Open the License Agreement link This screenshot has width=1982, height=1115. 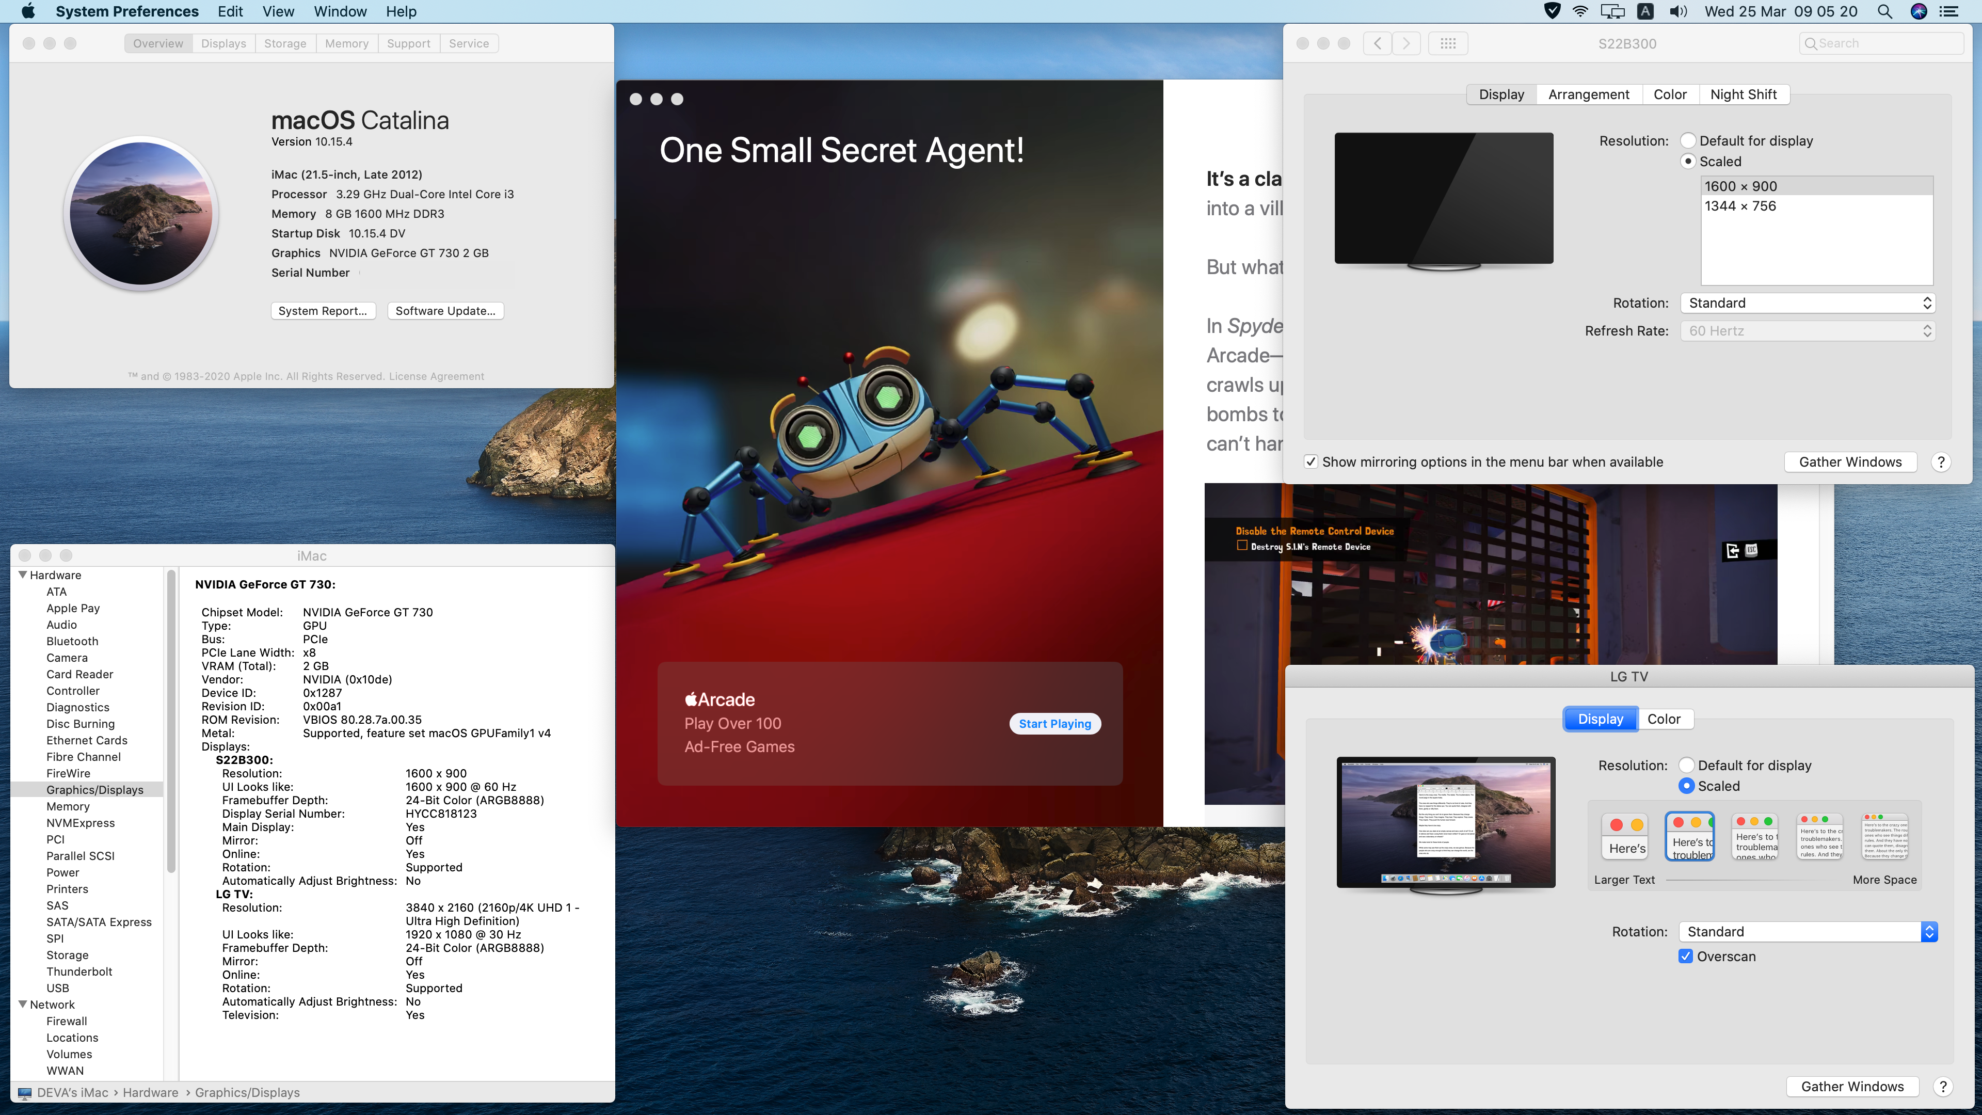tap(436, 376)
